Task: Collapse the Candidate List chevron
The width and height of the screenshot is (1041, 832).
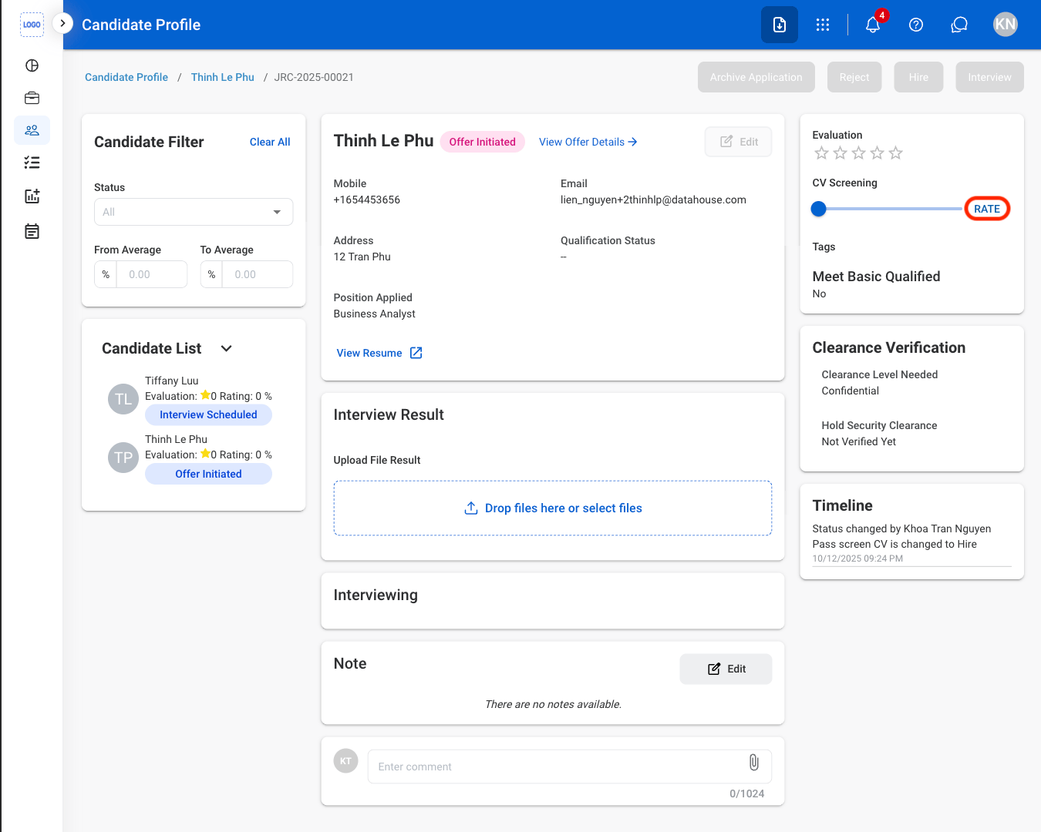Action: pos(226,348)
